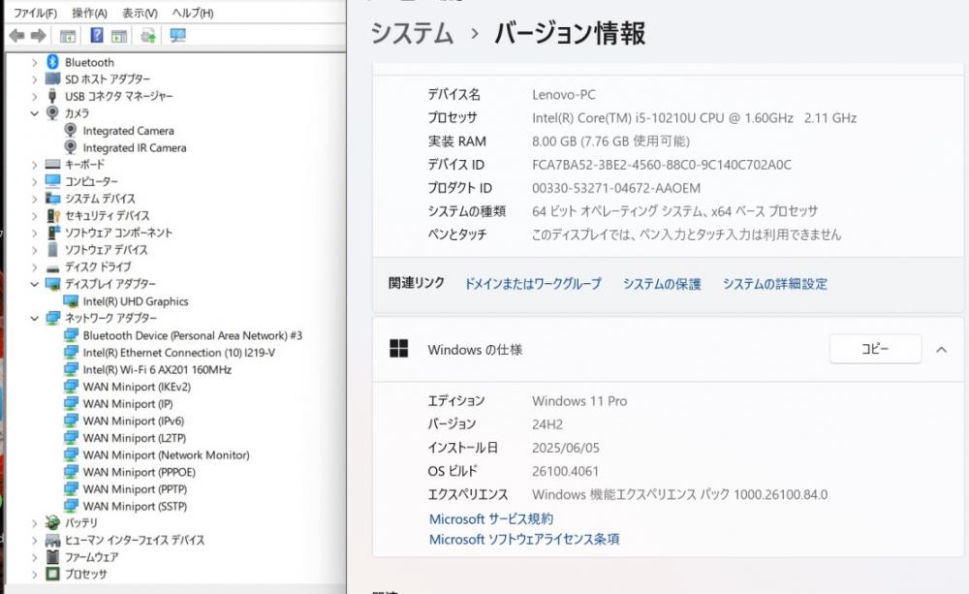Click the help question-mark toolbar icon
The height and width of the screenshot is (594, 969).
[x=97, y=35]
